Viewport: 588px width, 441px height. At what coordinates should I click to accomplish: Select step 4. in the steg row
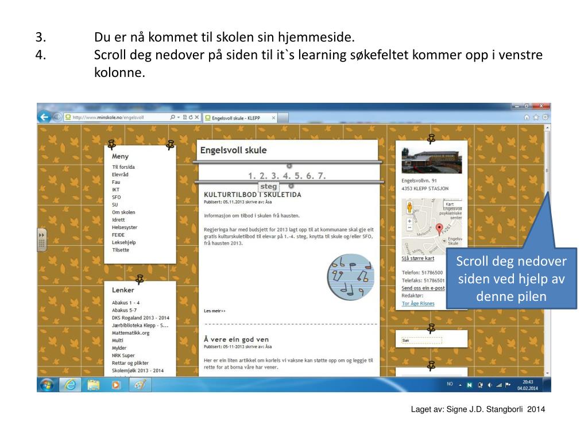[x=287, y=176]
